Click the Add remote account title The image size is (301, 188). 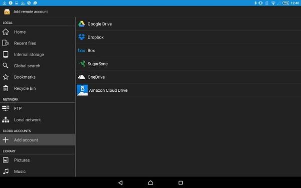31,12
